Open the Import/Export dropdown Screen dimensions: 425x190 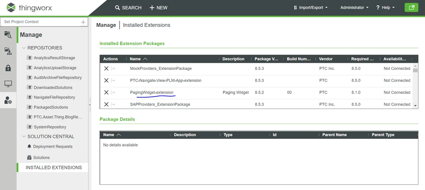pos(310,8)
